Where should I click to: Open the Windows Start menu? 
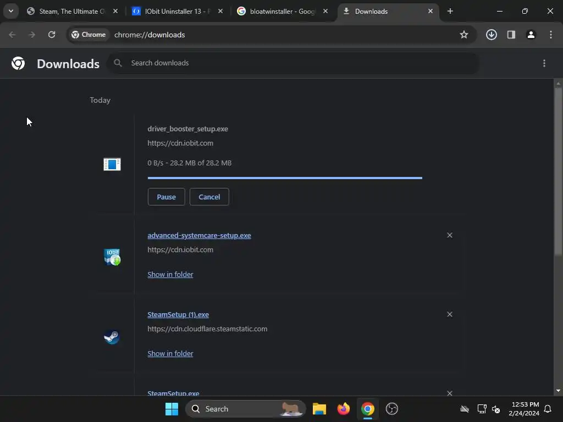[x=172, y=409]
